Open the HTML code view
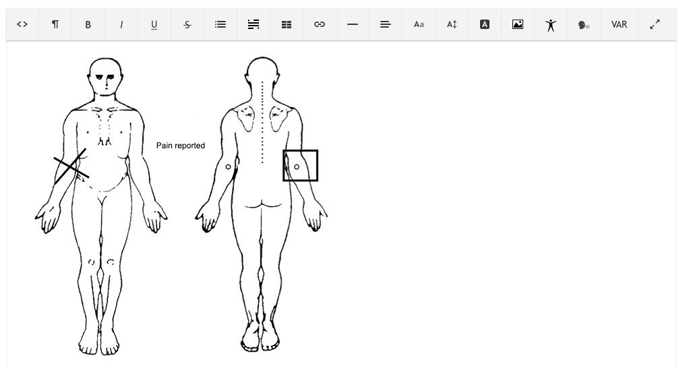This screenshot has width=683, height=368. tap(22, 24)
